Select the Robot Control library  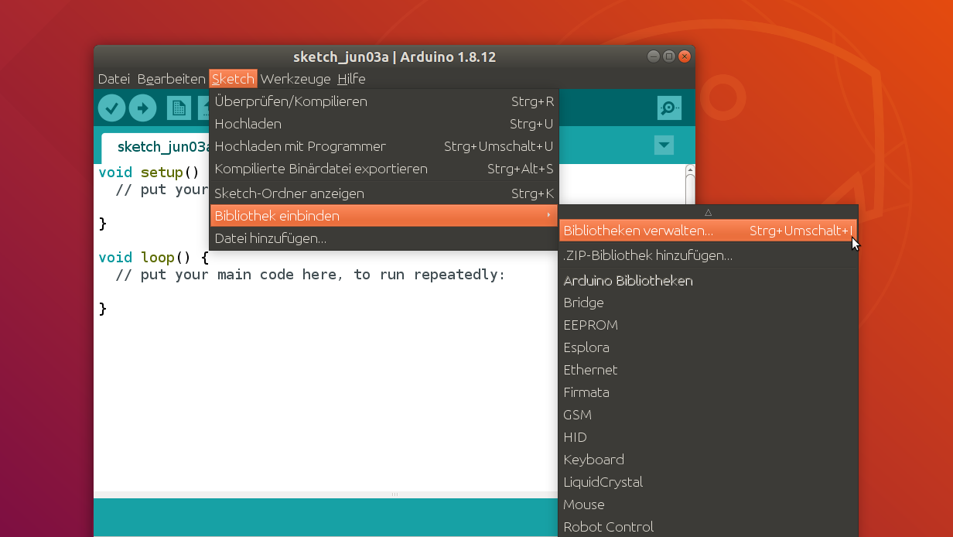tap(708, 527)
